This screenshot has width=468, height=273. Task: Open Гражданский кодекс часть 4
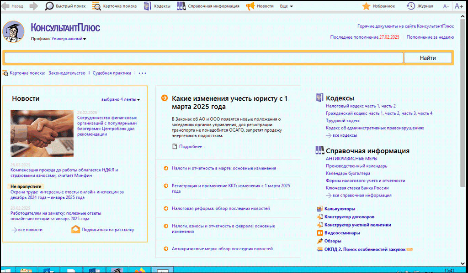point(425,113)
